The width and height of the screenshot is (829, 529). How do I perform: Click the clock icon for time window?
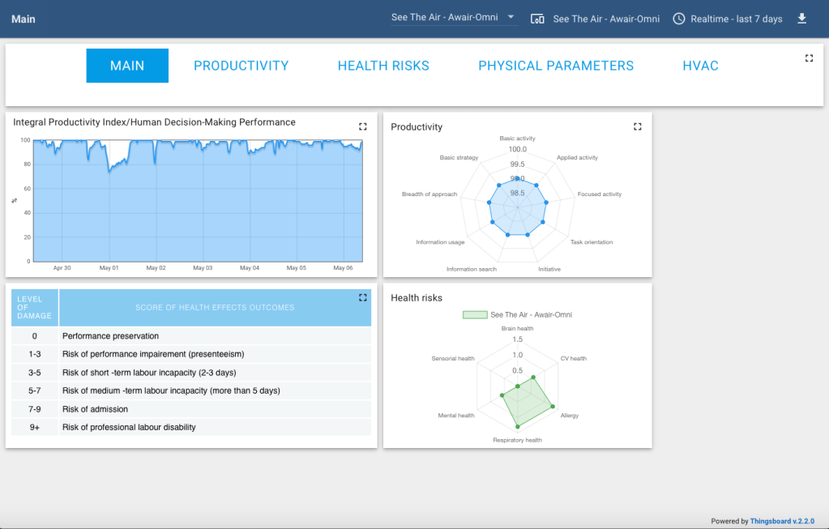click(679, 19)
